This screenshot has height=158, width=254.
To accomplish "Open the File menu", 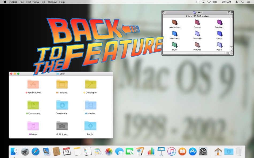I will (x=22, y=2).
